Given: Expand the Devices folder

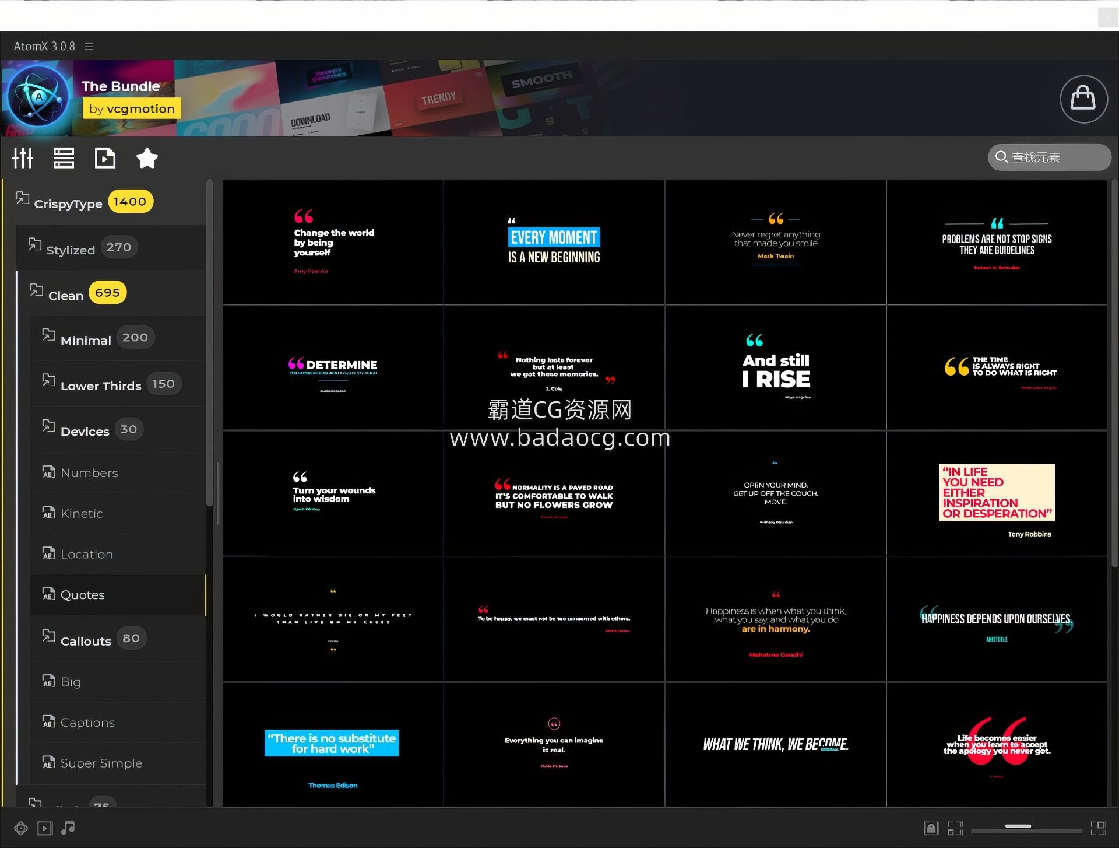Looking at the screenshot, I should [x=118, y=430].
